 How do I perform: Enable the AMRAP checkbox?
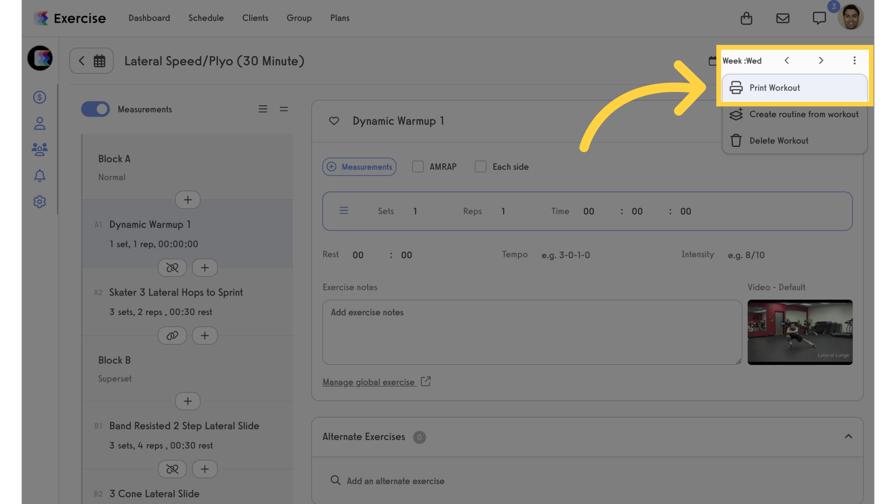click(418, 167)
